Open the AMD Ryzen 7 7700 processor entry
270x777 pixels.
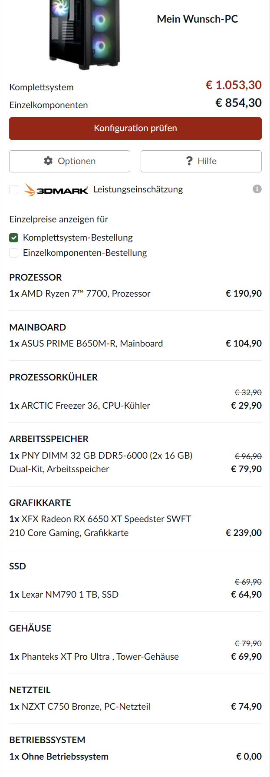coord(86,294)
